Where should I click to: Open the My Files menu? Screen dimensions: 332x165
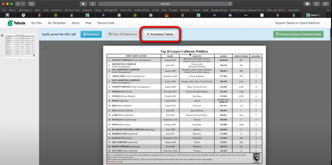tap(37, 23)
